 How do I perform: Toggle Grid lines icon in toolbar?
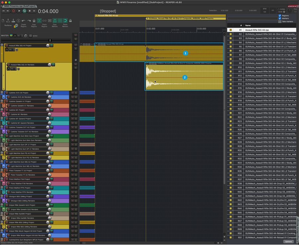click(x=60, y=21)
